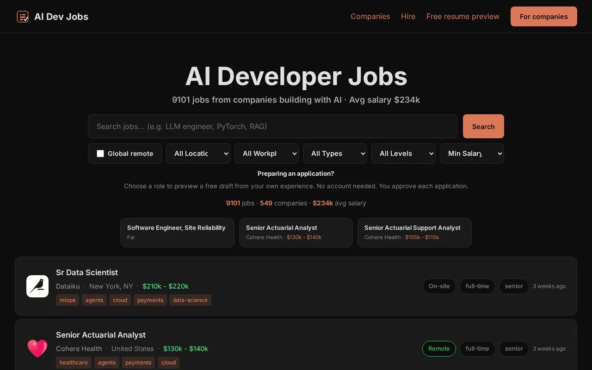This screenshot has height=370, width=592.
Task: Click the For companies button
Action: pyautogui.click(x=544, y=17)
